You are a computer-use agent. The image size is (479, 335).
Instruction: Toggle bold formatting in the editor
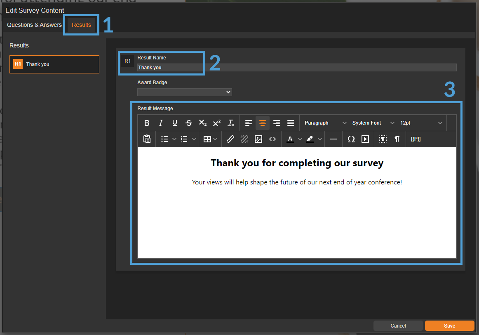[147, 123]
